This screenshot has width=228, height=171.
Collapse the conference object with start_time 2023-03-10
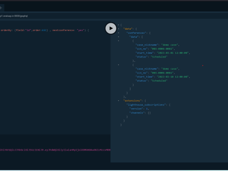(119, 65)
